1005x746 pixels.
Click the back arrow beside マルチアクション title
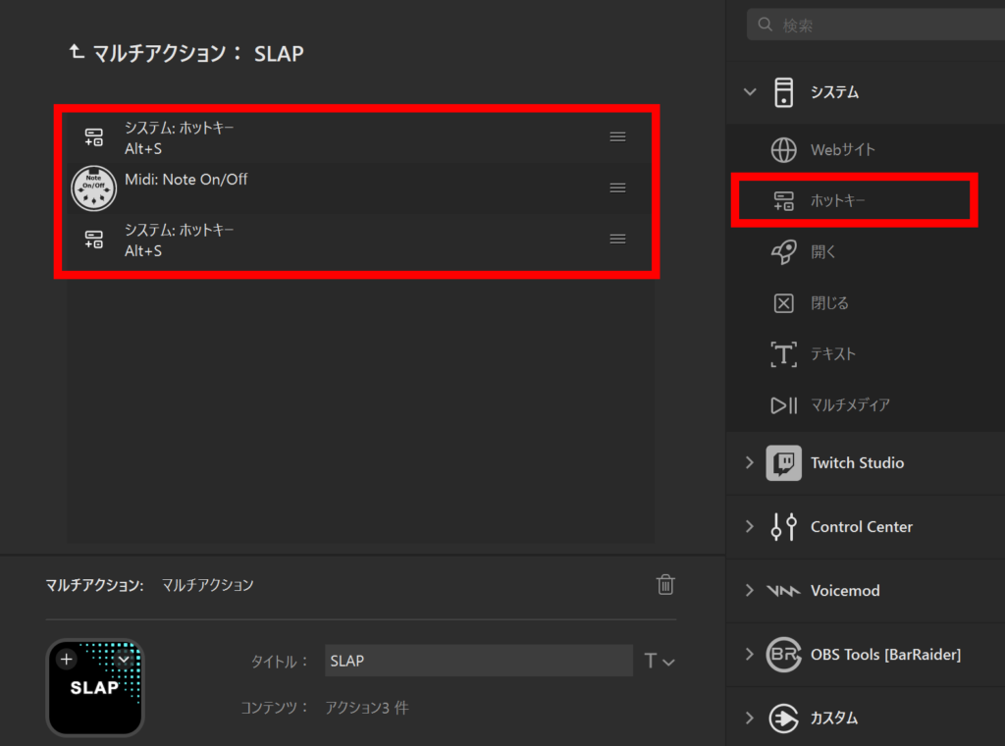pyautogui.click(x=76, y=52)
